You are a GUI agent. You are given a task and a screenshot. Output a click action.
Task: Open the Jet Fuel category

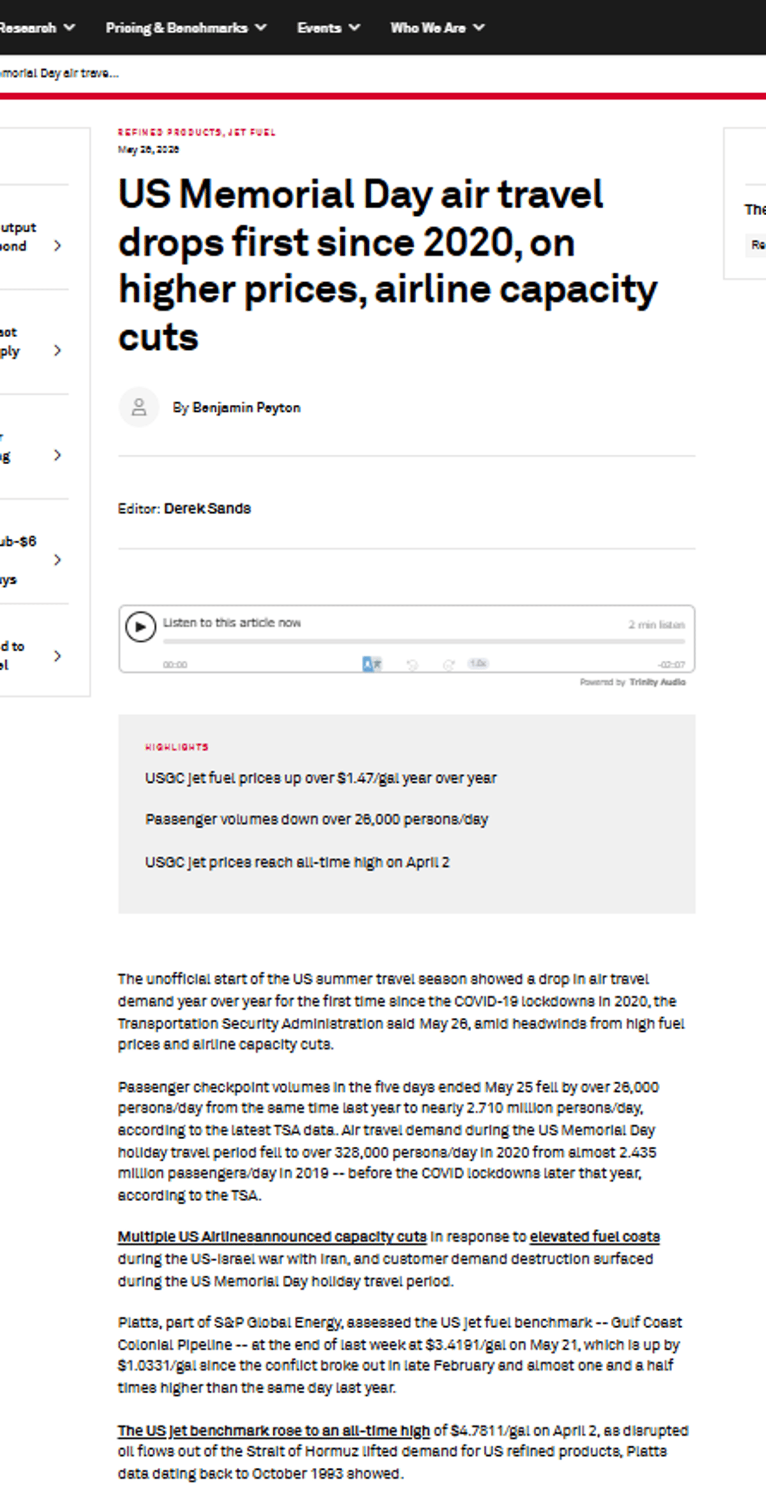click(252, 132)
